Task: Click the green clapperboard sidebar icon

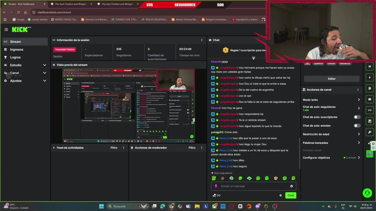Action: point(370,154)
